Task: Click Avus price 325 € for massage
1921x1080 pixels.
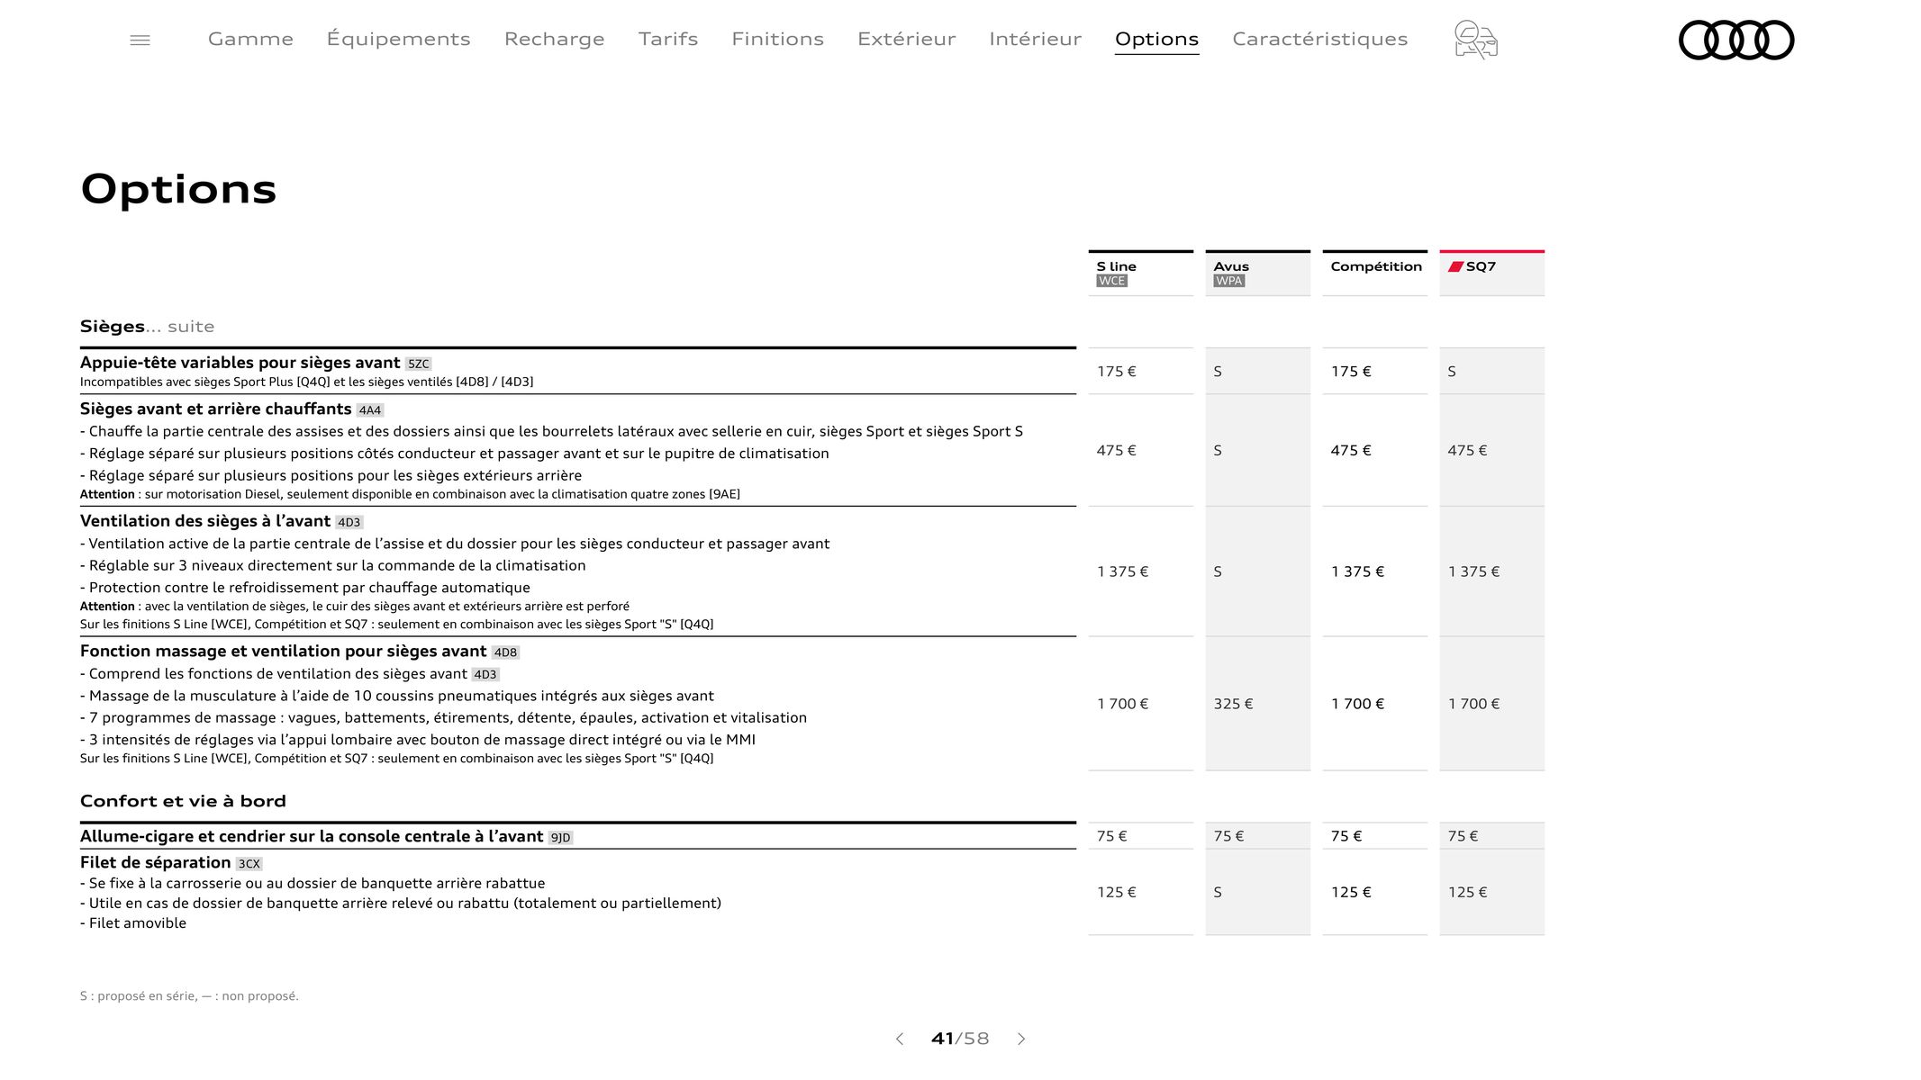Action: [x=1233, y=704]
